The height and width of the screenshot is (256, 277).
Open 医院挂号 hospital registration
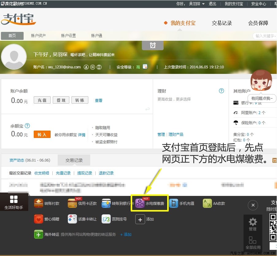point(106,219)
